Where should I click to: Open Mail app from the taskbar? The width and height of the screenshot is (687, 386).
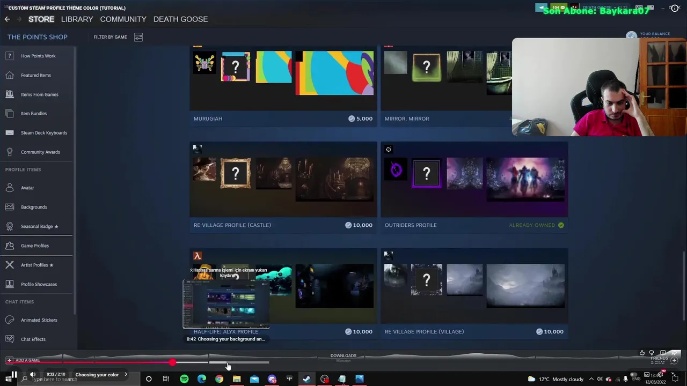coord(254,379)
